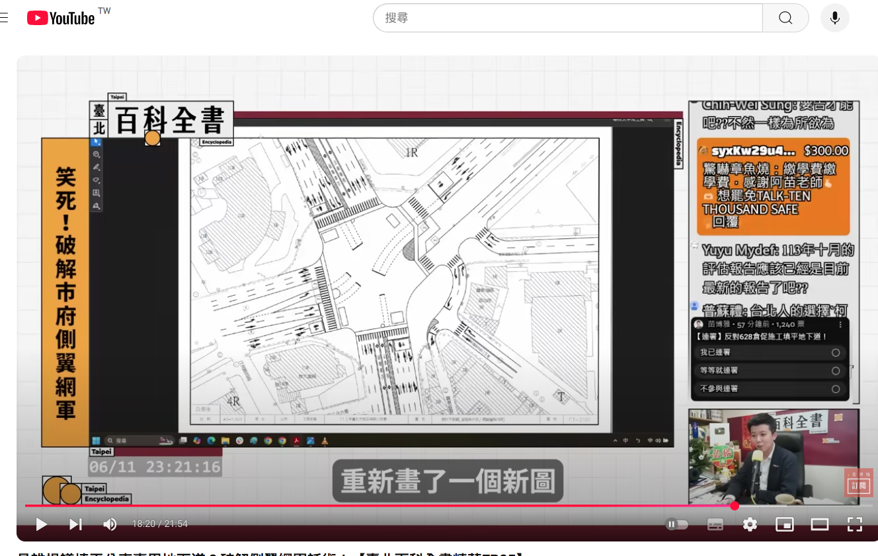Viewport: 878px width, 556px height.
Task: Click the lasso tool in viewer sidebar
Action: tap(97, 180)
